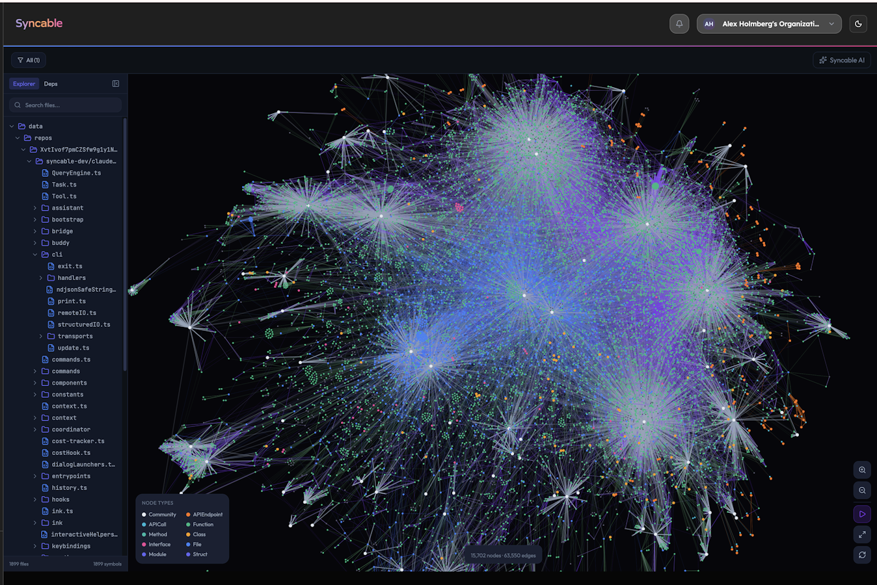Image resolution: width=877 pixels, height=585 pixels.
Task: Open the Syncable AI assistant
Action: [x=842, y=60]
